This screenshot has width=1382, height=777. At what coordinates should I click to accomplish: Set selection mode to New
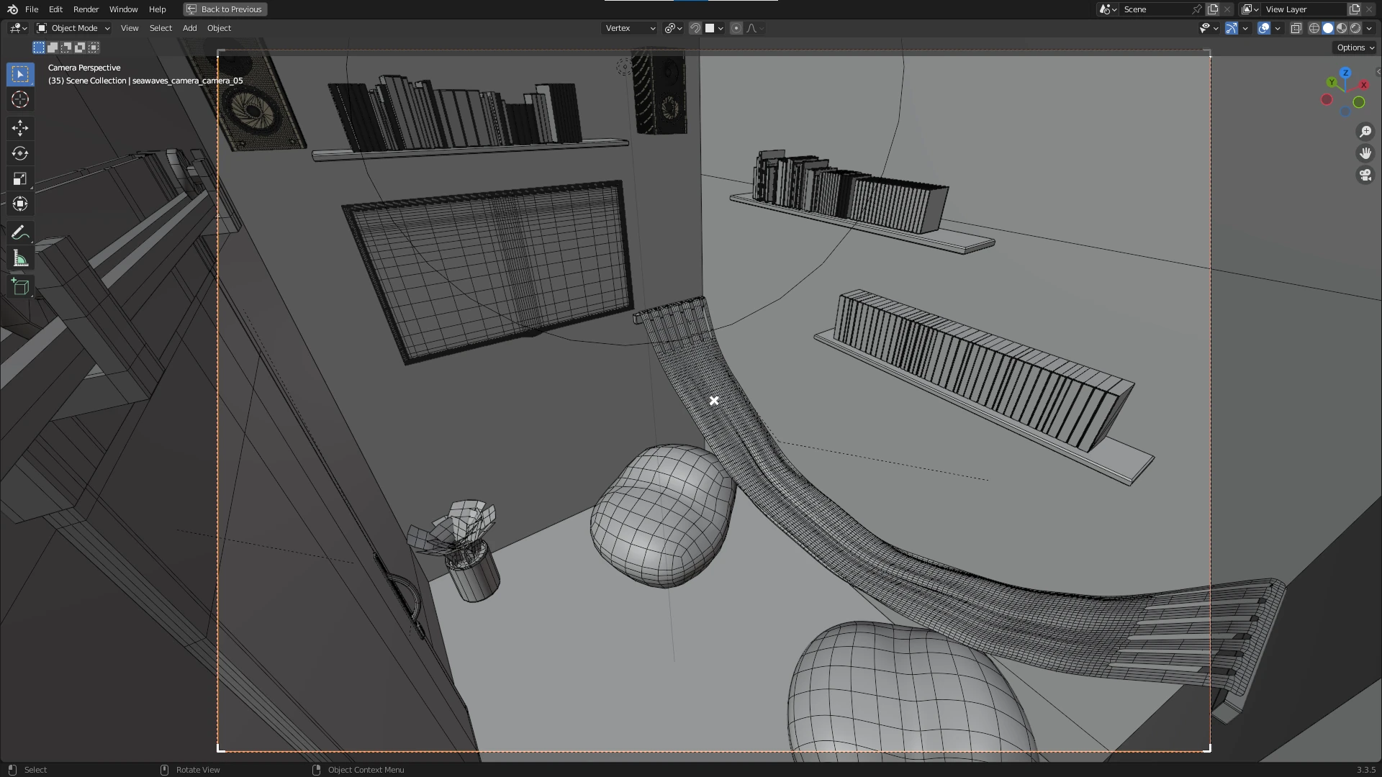[39, 47]
